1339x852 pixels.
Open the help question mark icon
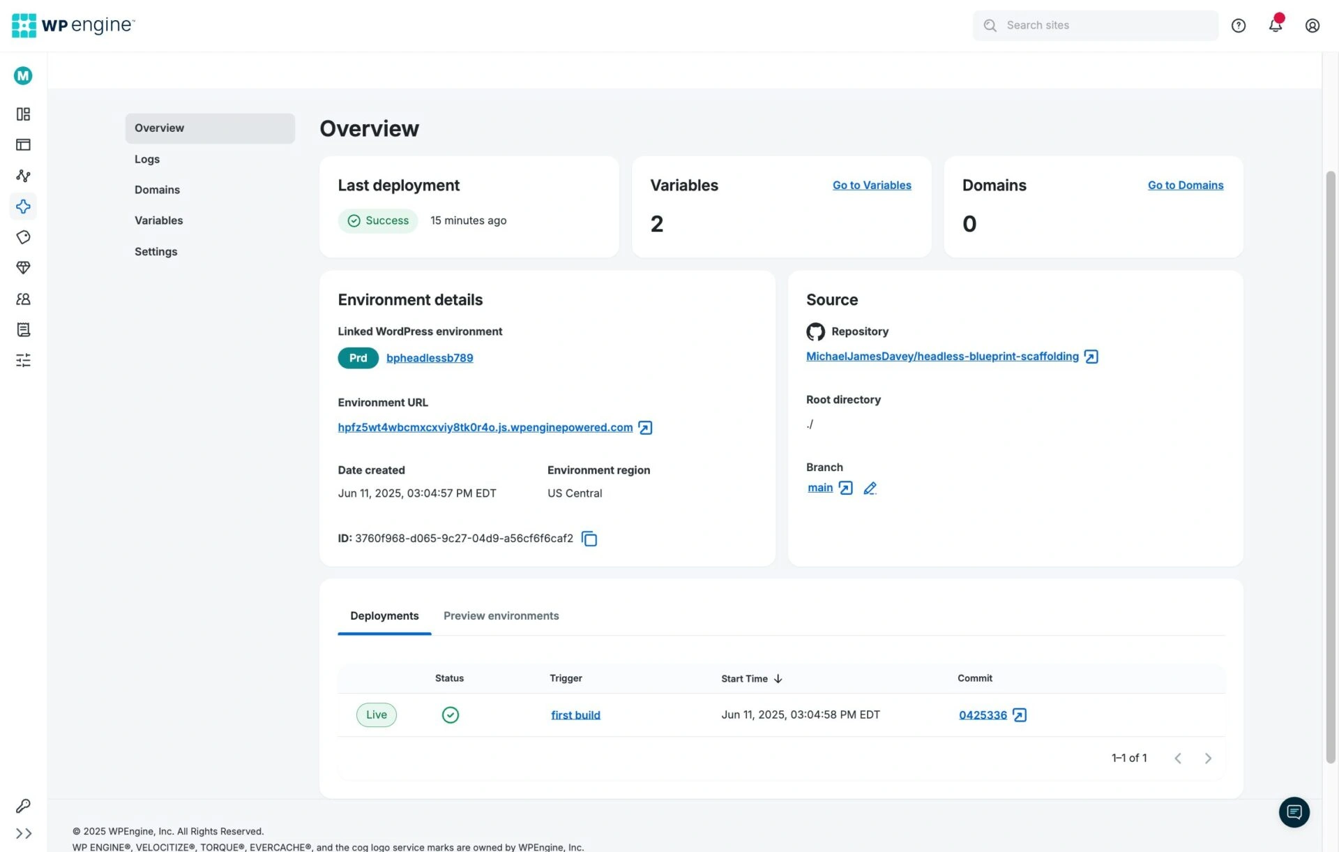pos(1238,25)
